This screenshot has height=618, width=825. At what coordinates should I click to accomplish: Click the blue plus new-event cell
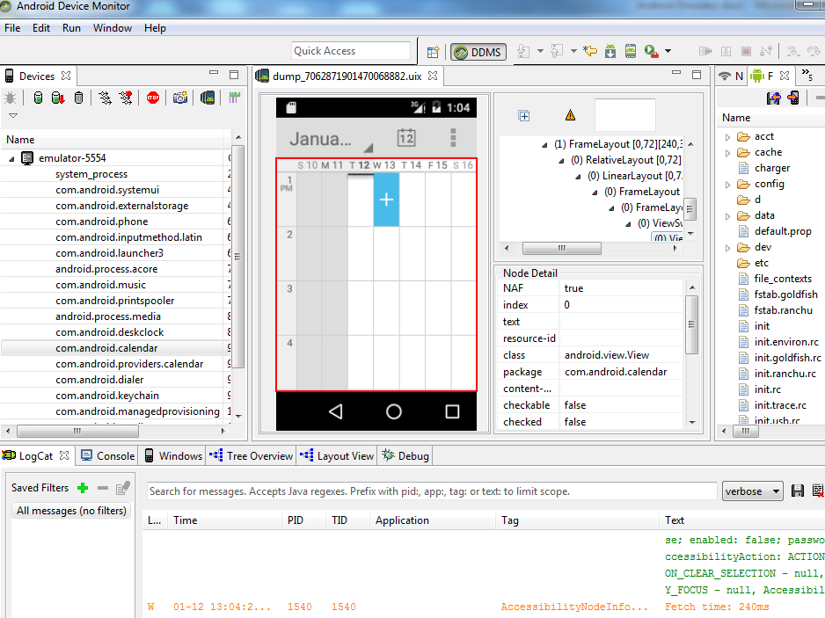(386, 200)
